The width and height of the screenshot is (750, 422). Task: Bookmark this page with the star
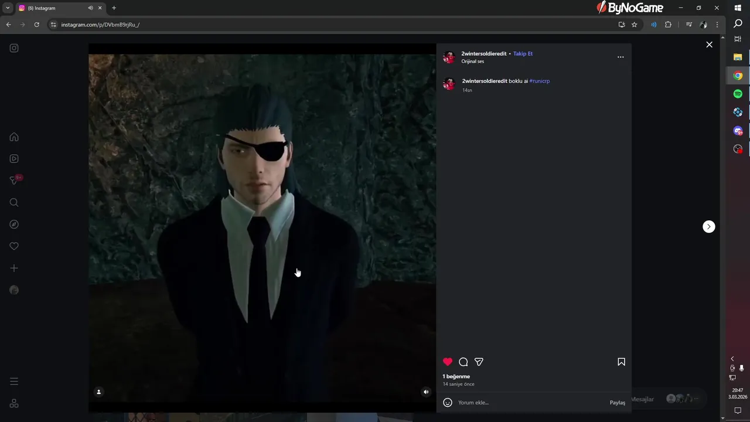(x=634, y=25)
